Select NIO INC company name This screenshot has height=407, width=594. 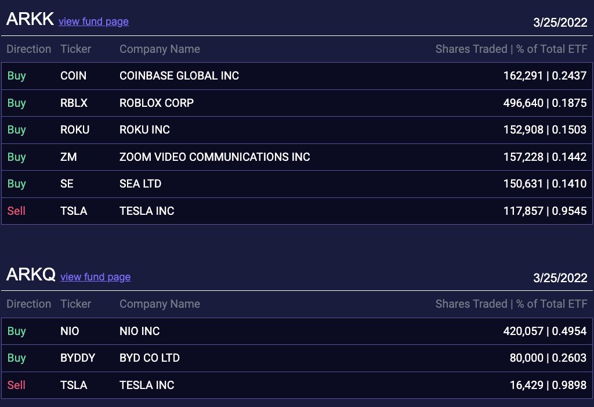140,331
